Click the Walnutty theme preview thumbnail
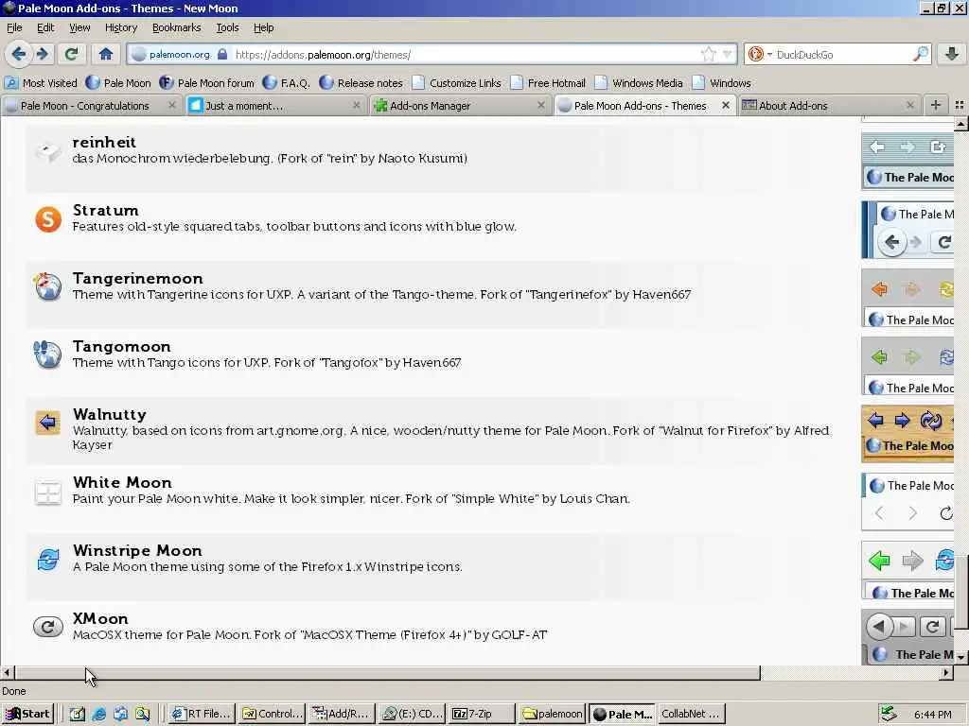This screenshot has width=969, height=726. point(907,434)
